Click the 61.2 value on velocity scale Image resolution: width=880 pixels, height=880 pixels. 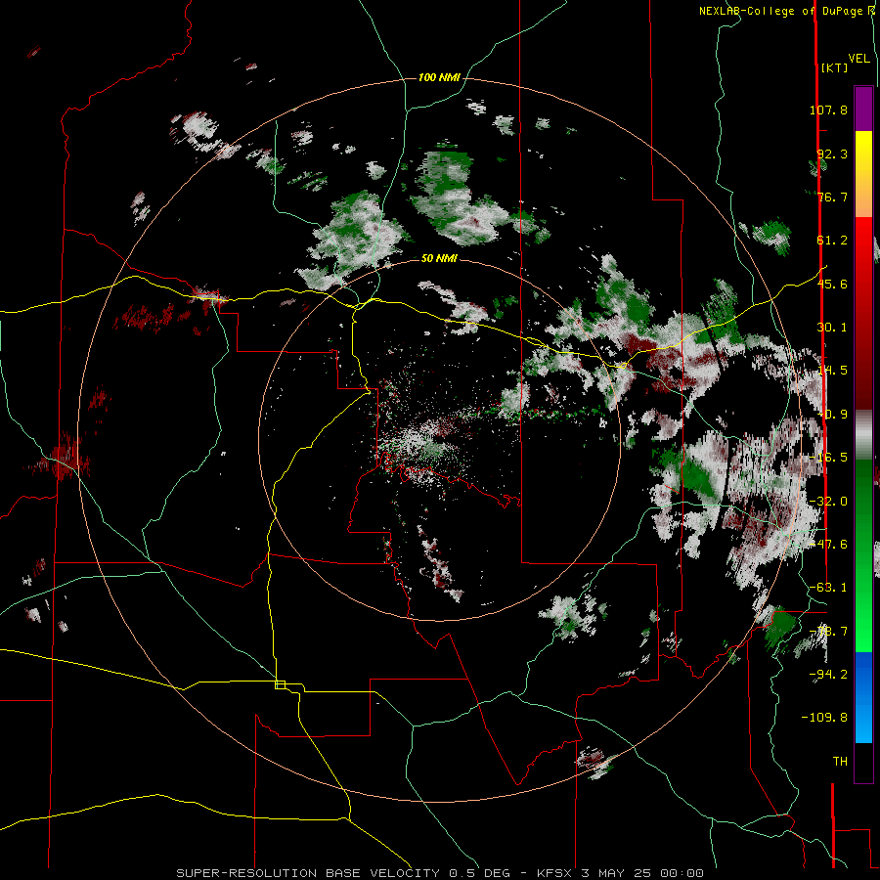[832, 241]
